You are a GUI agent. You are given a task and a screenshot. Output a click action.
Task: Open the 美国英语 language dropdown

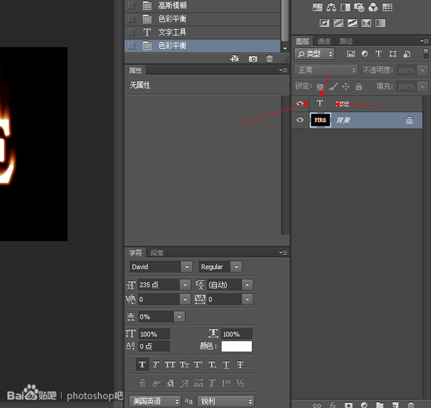pyautogui.click(x=155, y=401)
